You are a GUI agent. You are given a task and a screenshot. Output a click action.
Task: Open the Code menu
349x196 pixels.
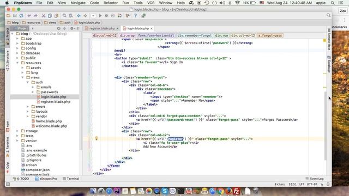94,3
